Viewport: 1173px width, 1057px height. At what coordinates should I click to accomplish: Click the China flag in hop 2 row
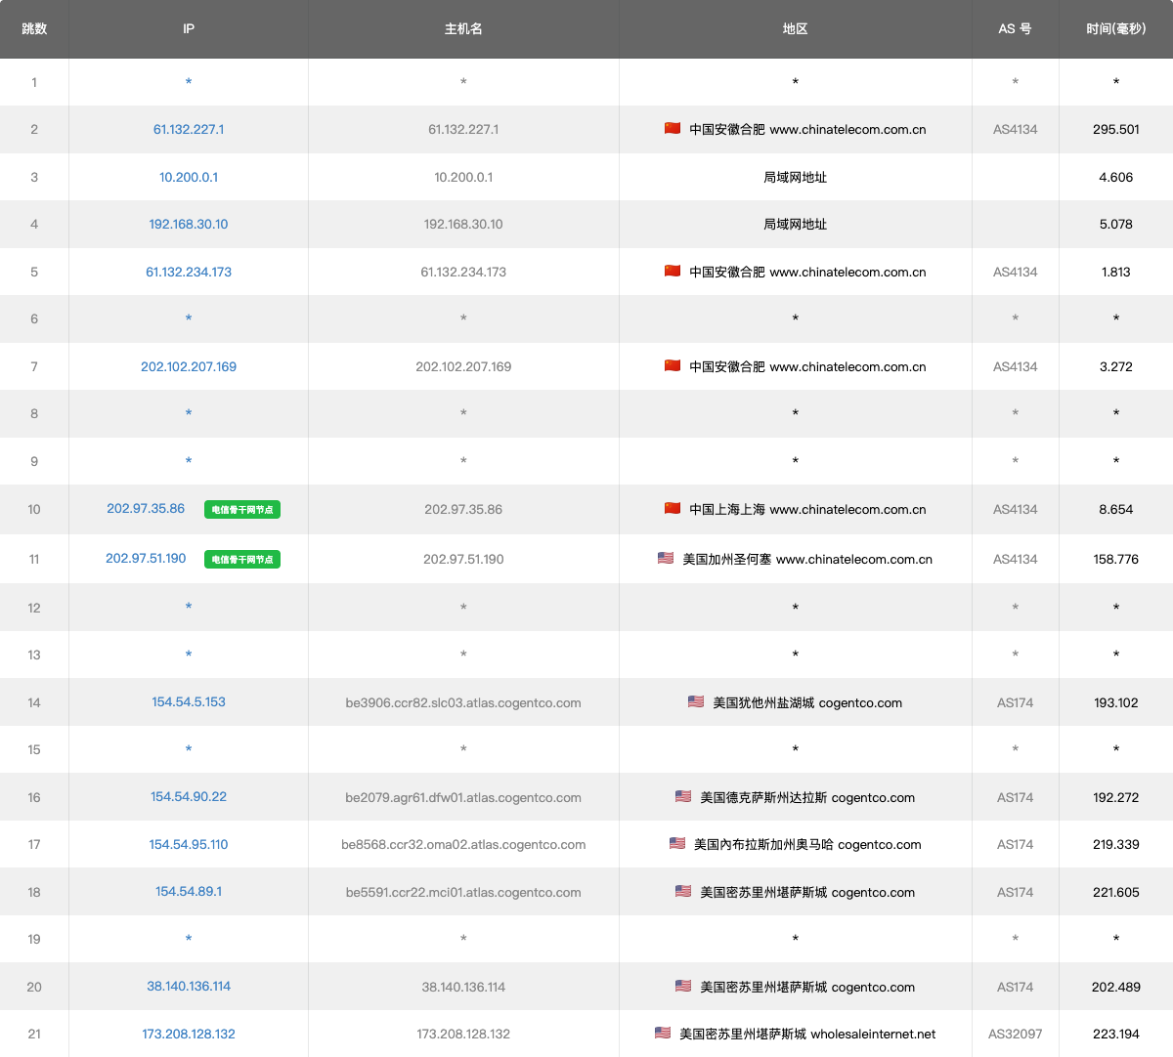tap(673, 129)
